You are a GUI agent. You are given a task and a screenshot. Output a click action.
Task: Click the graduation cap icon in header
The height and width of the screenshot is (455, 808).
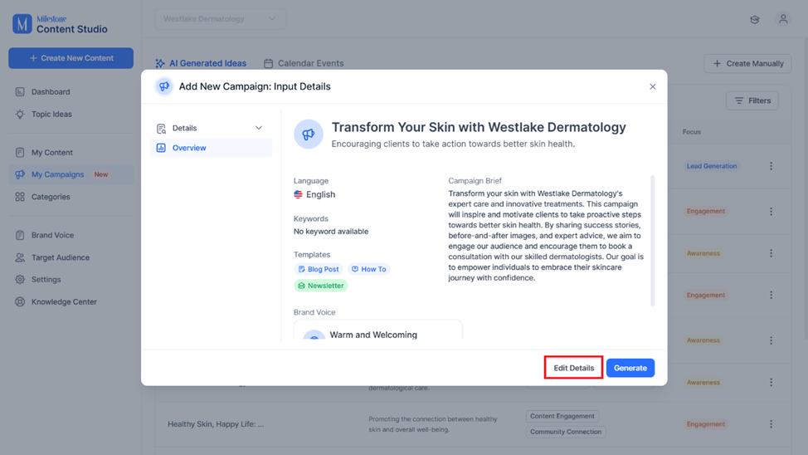[x=754, y=20]
